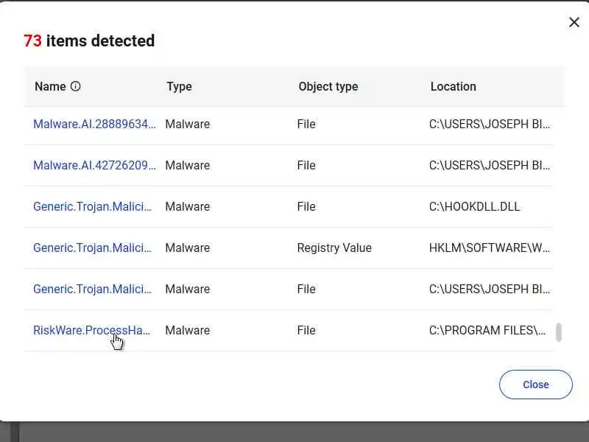This screenshot has width=589, height=442.
Task: Sort by the Location column header
Action: click(453, 86)
